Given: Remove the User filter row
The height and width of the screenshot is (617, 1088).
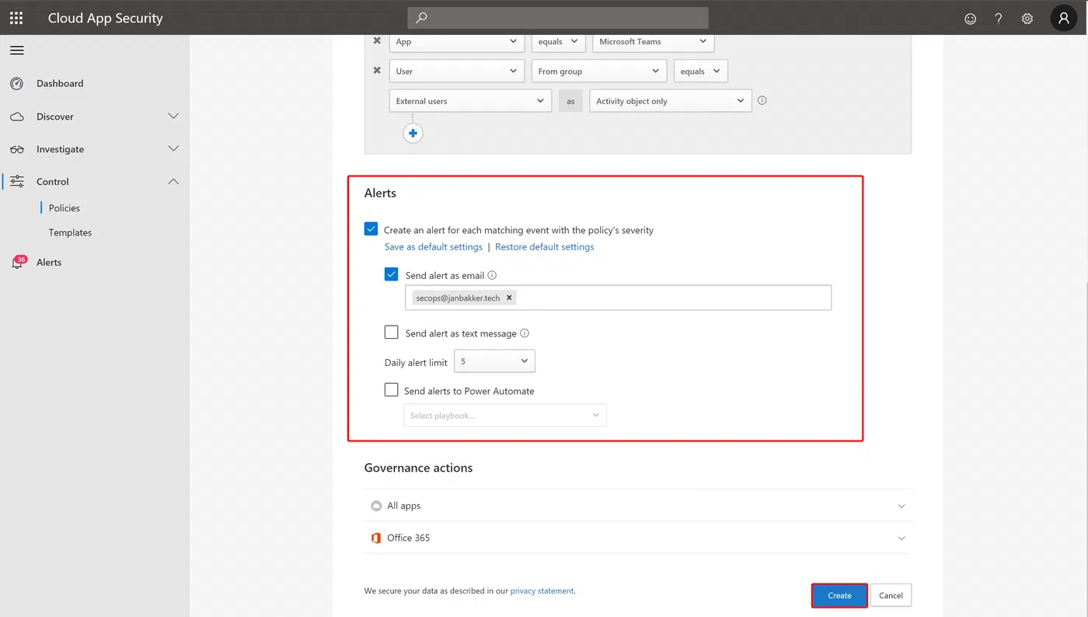Looking at the screenshot, I should pyautogui.click(x=377, y=71).
